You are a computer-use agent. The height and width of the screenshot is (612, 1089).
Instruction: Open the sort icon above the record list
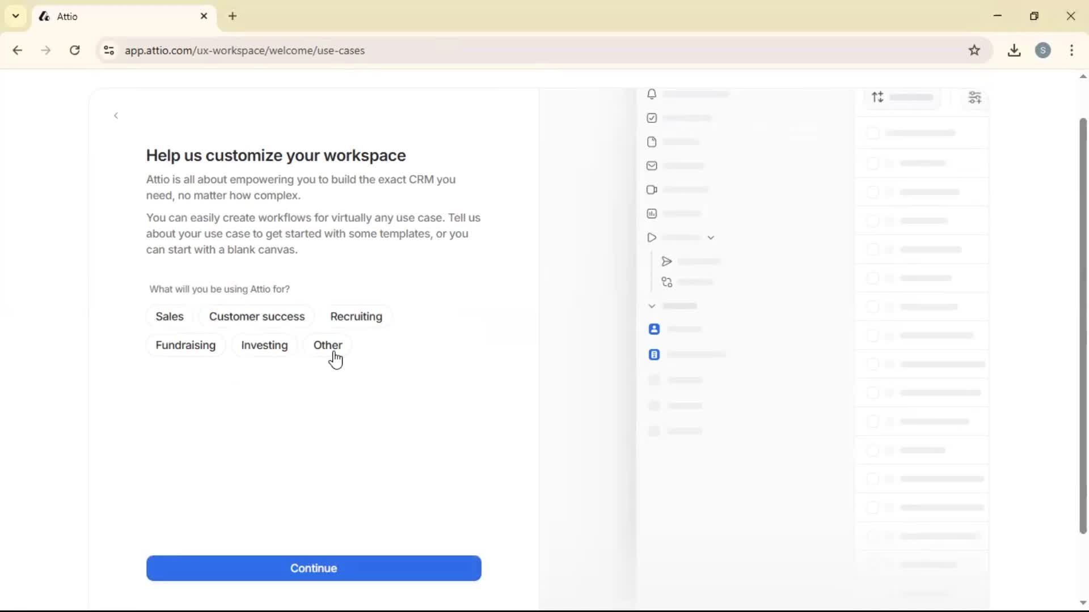pos(877,97)
